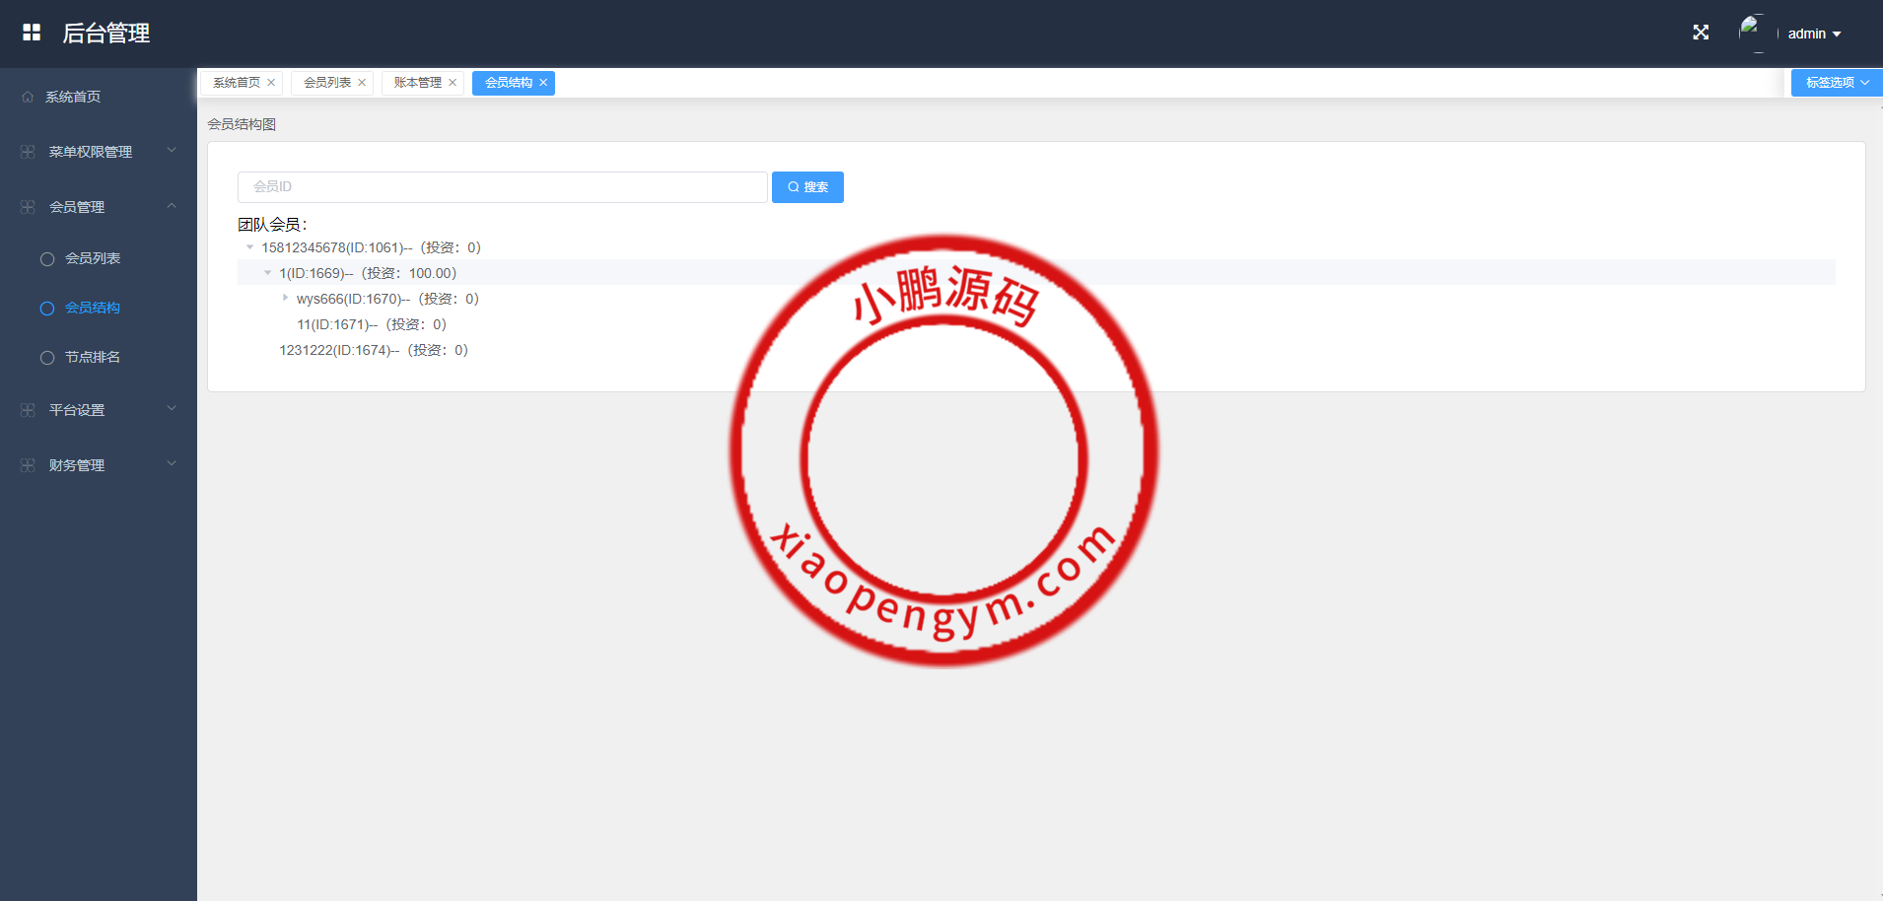
Task: Select the 会员列表 radio item in sidebar
Action: (x=46, y=258)
